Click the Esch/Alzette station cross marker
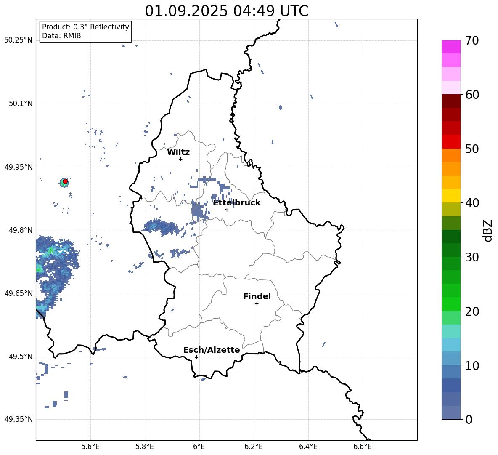The image size is (498, 455). coord(196,357)
